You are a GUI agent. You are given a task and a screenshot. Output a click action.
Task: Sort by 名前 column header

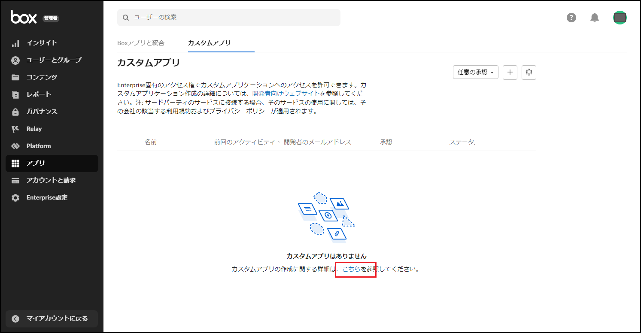coord(151,142)
